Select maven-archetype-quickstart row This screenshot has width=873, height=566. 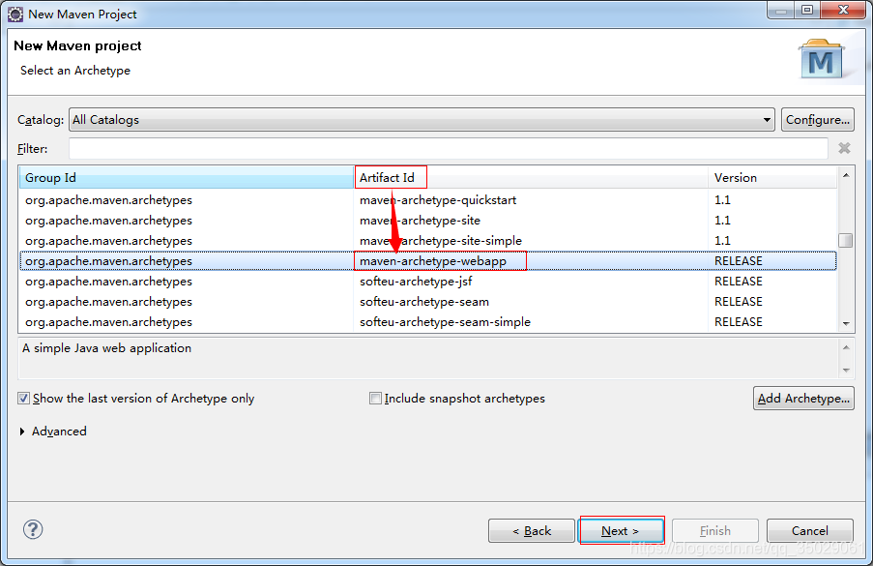427,200
